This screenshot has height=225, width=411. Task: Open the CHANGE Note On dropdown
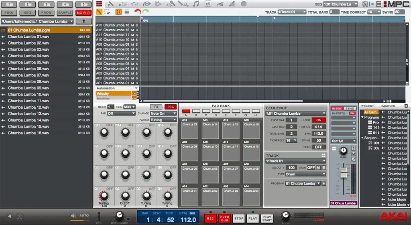163,114
